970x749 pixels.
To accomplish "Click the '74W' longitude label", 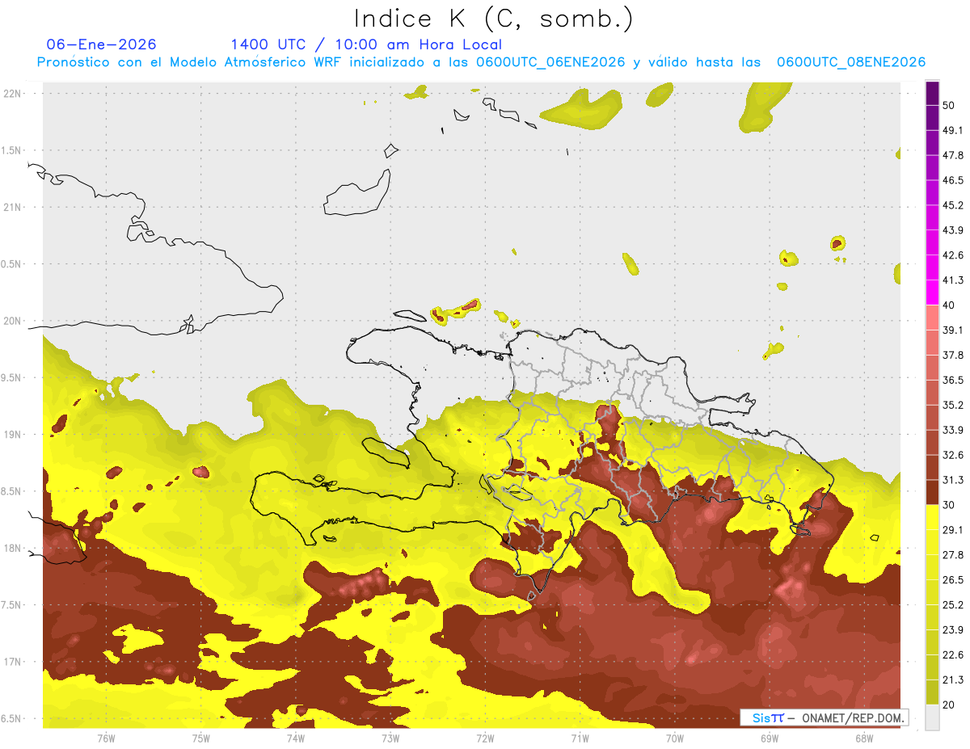I will pyautogui.click(x=296, y=738).
